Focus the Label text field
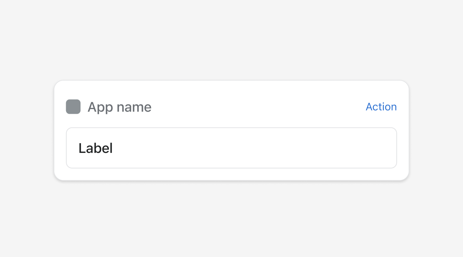The width and height of the screenshot is (463, 257). (232, 148)
